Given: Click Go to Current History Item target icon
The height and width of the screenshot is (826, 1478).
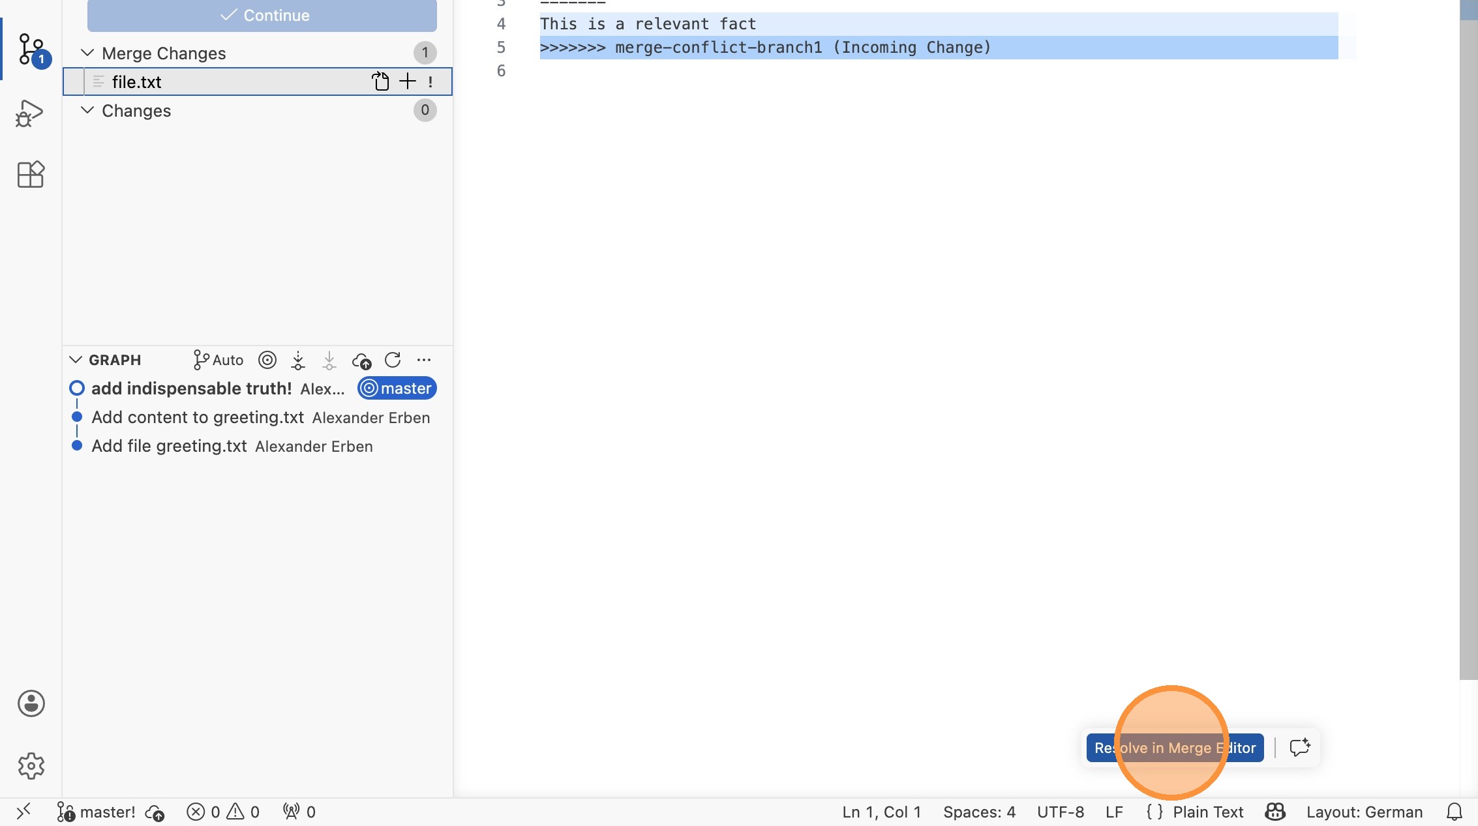Looking at the screenshot, I should point(267,360).
